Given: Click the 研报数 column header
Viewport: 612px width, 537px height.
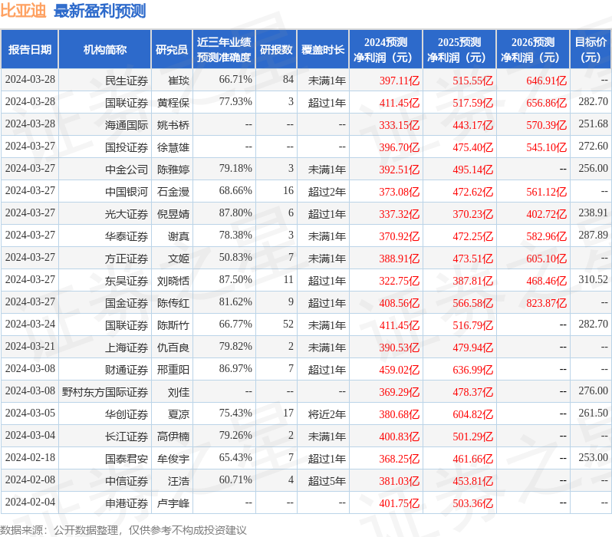Looking at the screenshot, I should [276, 49].
